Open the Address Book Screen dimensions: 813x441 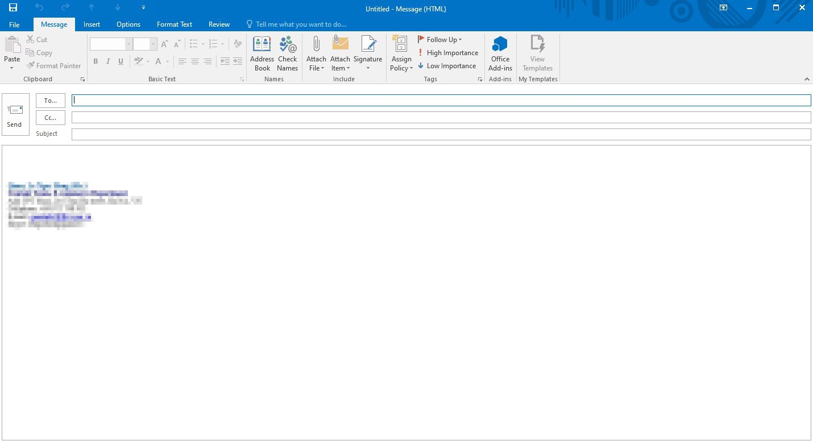[x=262, y=53]
